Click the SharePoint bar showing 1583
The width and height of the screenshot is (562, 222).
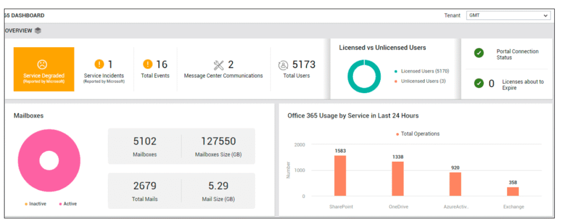[x=340, y=176]
